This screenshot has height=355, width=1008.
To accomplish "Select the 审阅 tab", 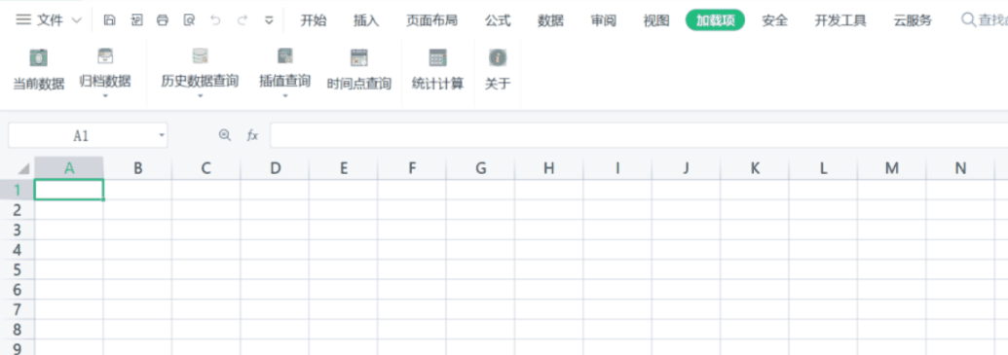I will (x=604, y=20).
